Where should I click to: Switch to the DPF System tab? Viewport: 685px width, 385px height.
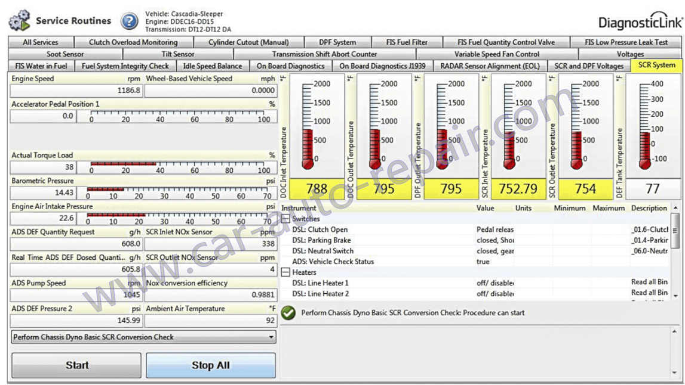click(x=337, y=42)
